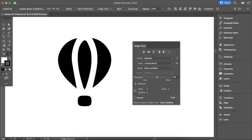Screen dimensions: 252x140
Task: Select the Line Segment tool
Action: (4, 33)
